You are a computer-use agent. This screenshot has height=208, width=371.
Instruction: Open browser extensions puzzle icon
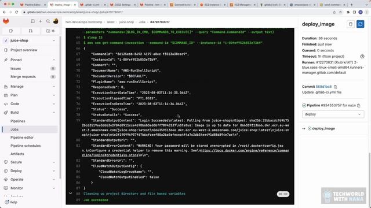(x=348, y=12)
